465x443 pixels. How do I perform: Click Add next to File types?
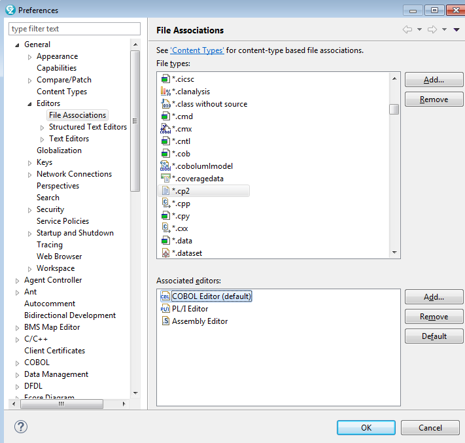(x=434, y=80)
